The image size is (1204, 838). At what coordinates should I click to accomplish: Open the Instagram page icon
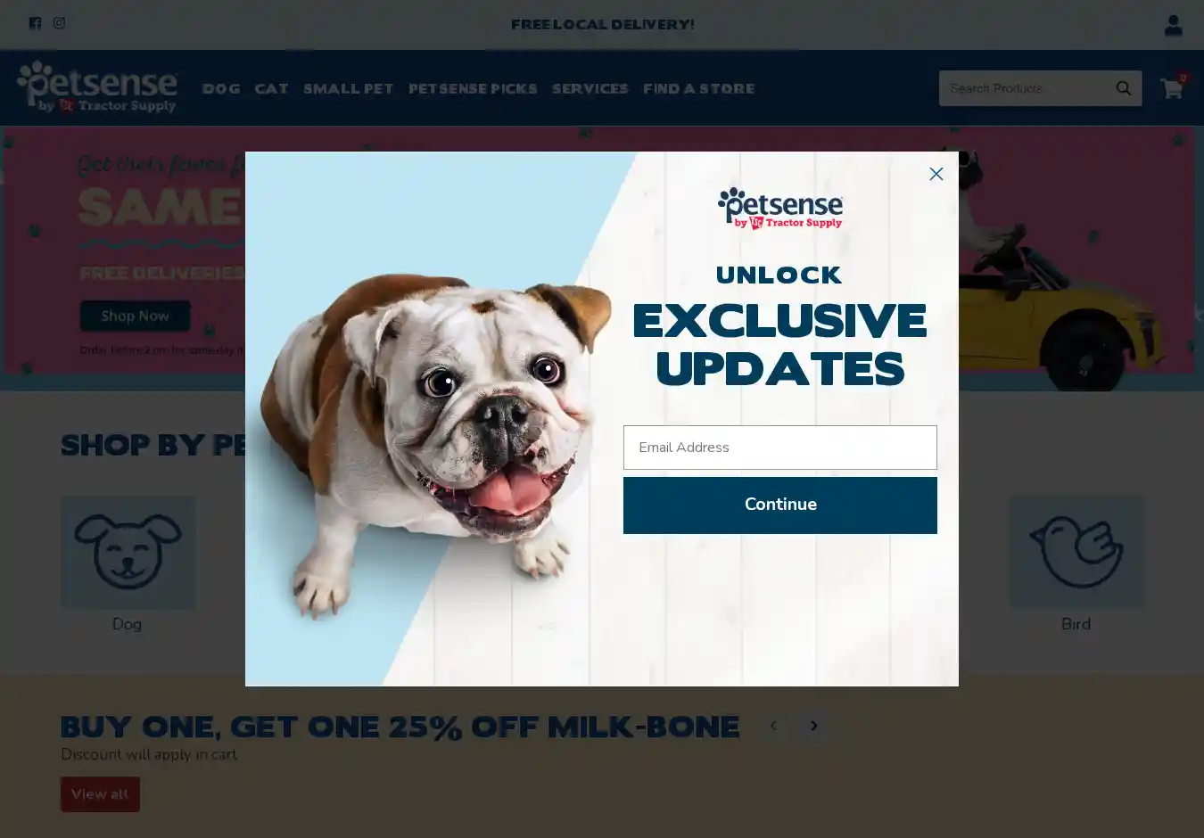59,23
